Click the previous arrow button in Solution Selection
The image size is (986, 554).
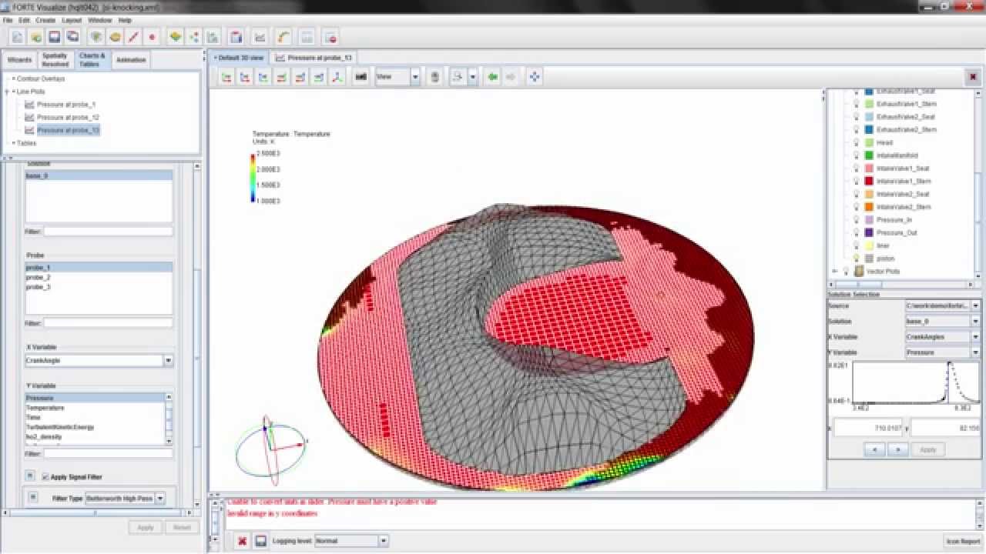[874, 450]
